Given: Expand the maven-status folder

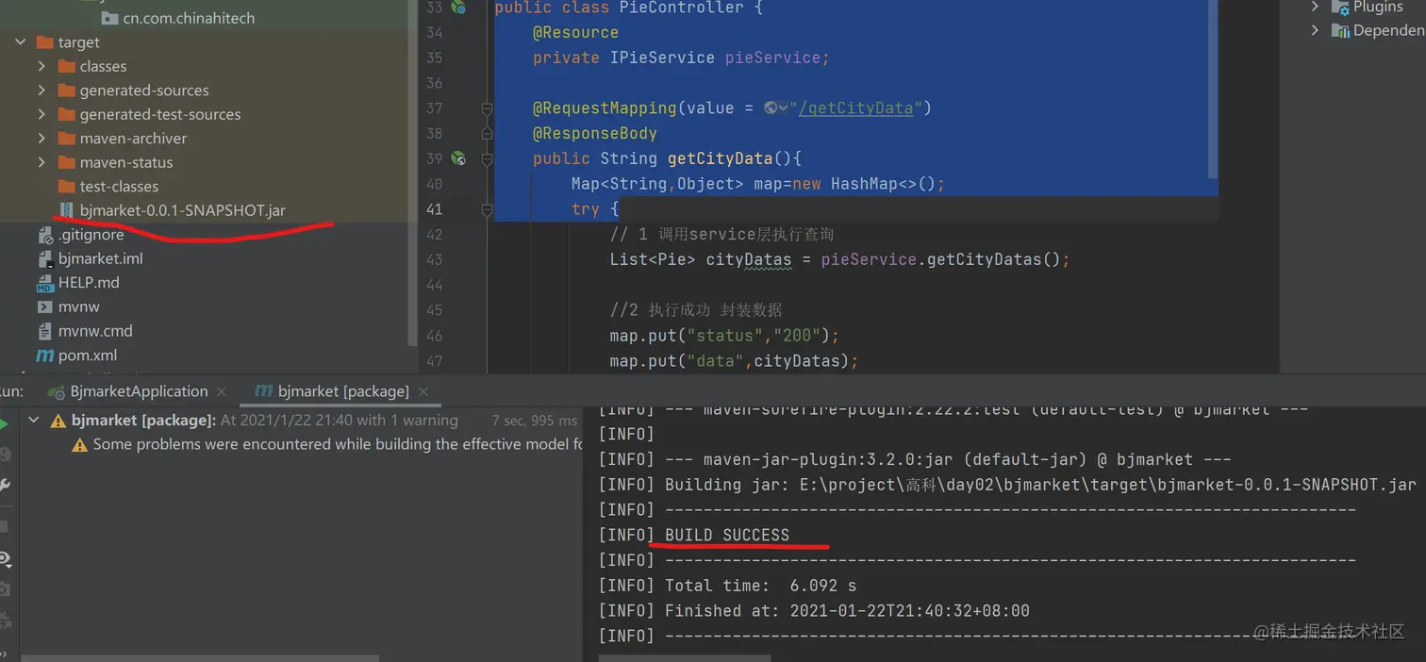Looking at the screenshot, I should [x=41, y=162].
